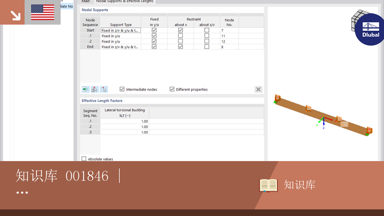The width and height of the screenshot is (384, 216).
Task: Open Support Type cell for row .1
Action: [121, 36]
